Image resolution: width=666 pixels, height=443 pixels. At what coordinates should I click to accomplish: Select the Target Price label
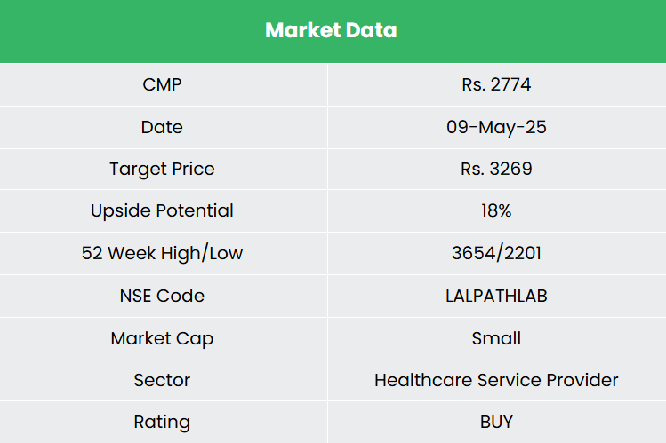tap(162, 169)
